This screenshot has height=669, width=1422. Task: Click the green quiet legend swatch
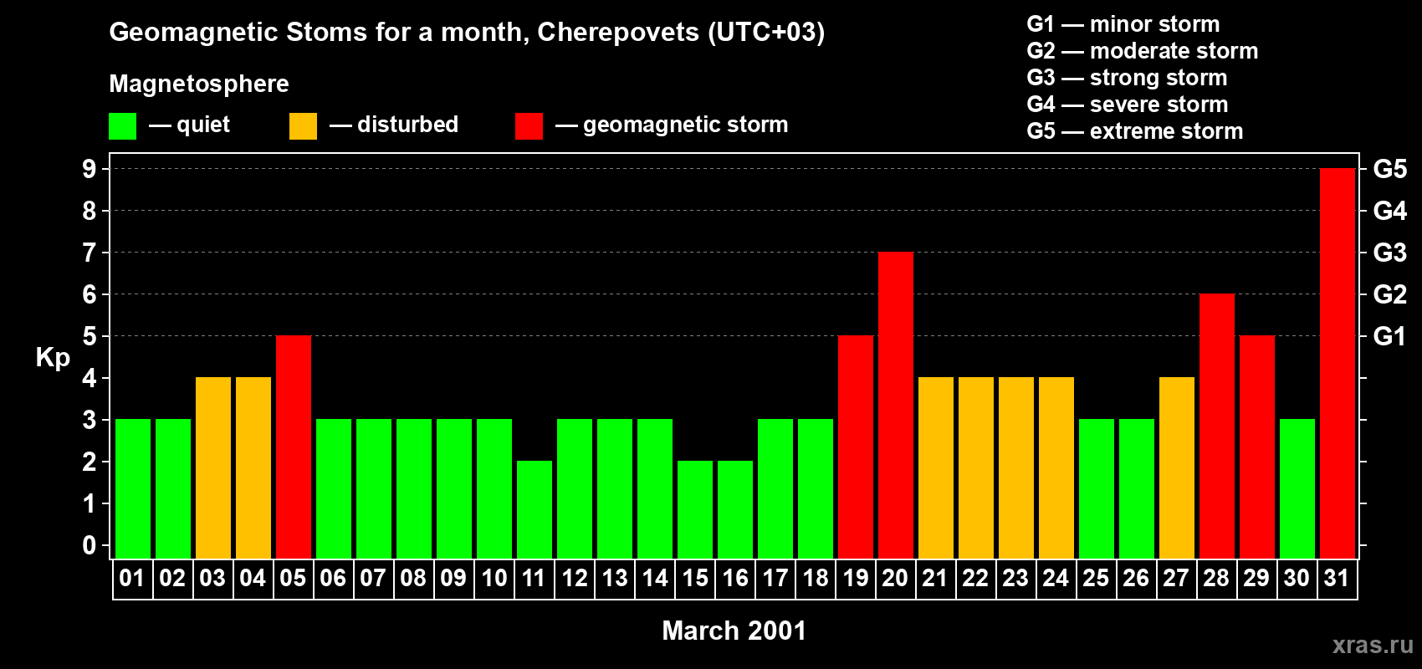click(123, 126)
